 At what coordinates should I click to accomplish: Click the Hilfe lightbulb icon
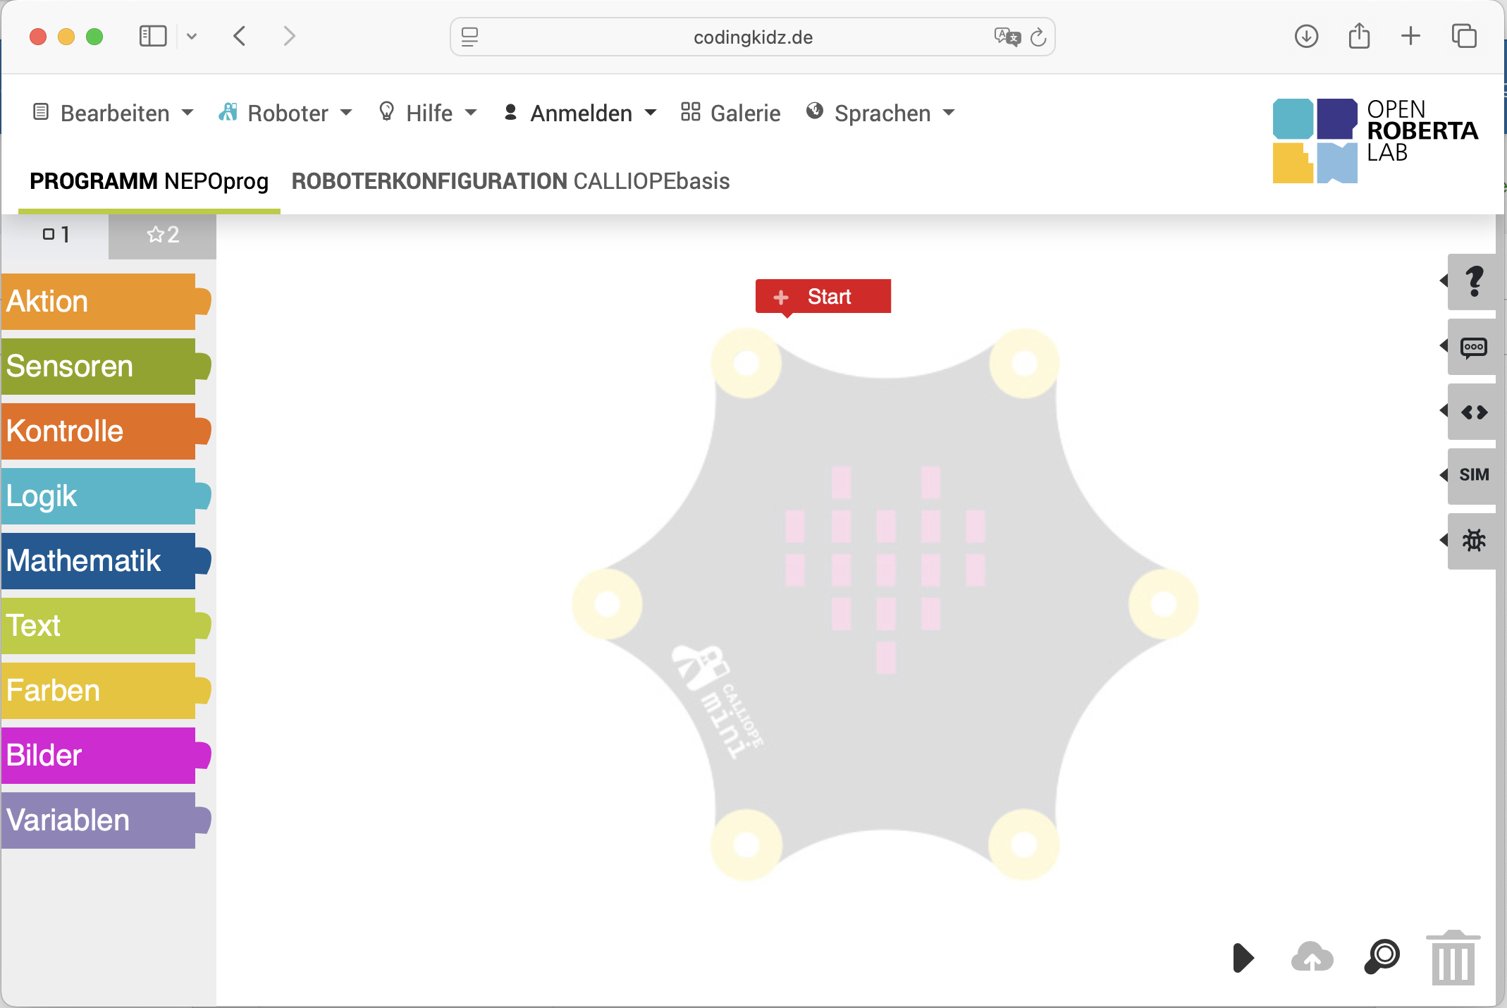tap(386, 111)
